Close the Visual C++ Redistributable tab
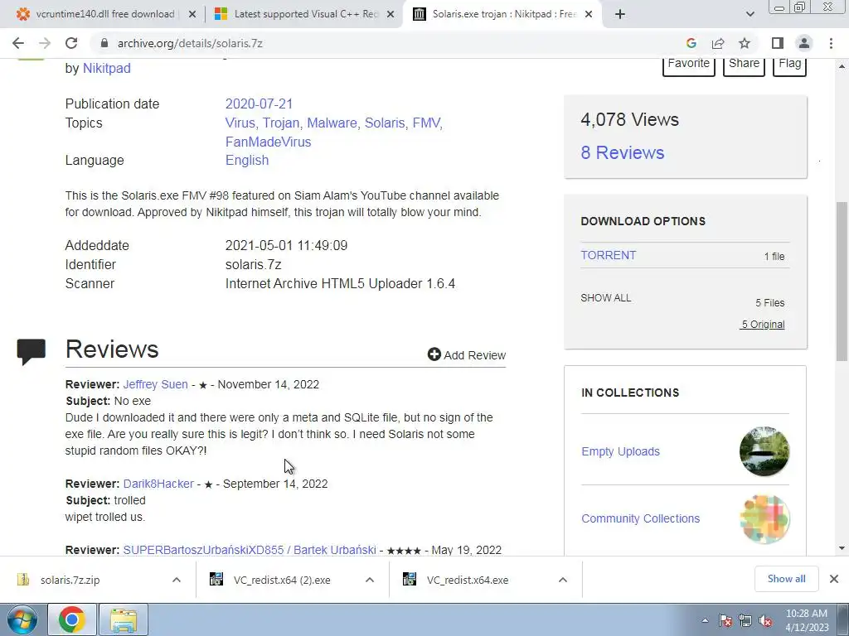Viewport: 849px width, 636px height. pyautogui.click(x=391, y=15)
